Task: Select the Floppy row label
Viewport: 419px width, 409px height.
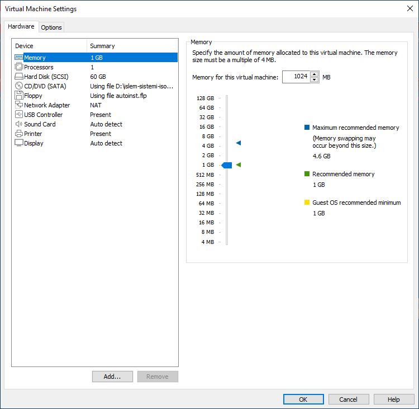Action: coord(33,96)
